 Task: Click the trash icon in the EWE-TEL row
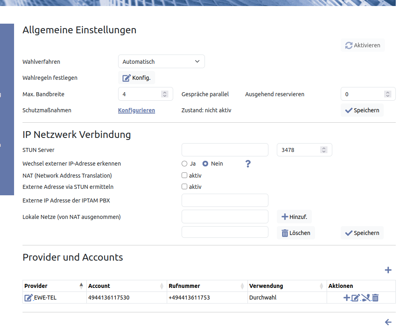pos(375,298)
